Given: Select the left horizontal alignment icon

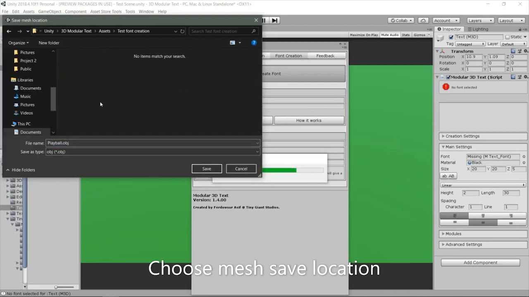Looking at the screenshot, I should click(x=455, y=216).
